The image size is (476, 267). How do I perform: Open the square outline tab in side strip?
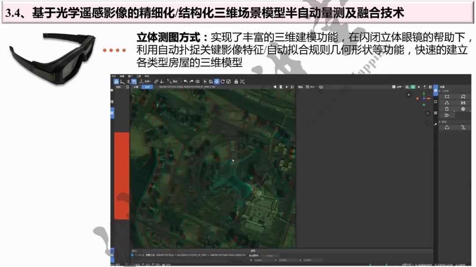click(x=435, y=102)
